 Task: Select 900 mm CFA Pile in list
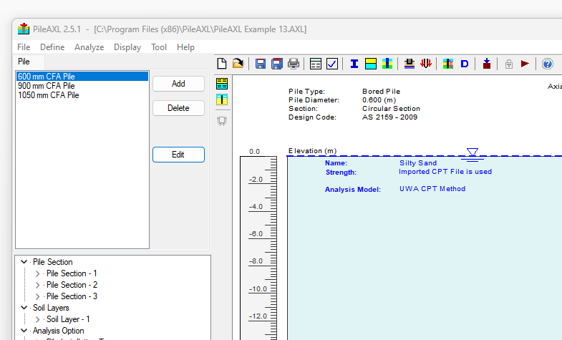coord(47,86)
